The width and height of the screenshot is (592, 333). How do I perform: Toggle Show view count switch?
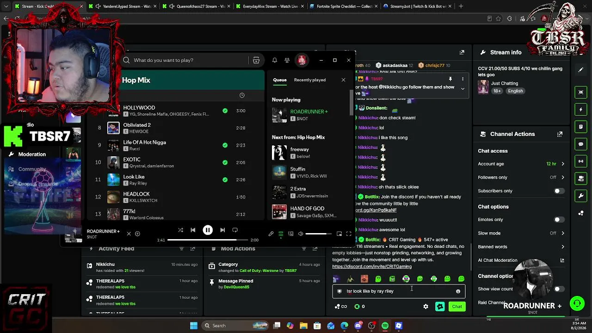click(559, 289)
